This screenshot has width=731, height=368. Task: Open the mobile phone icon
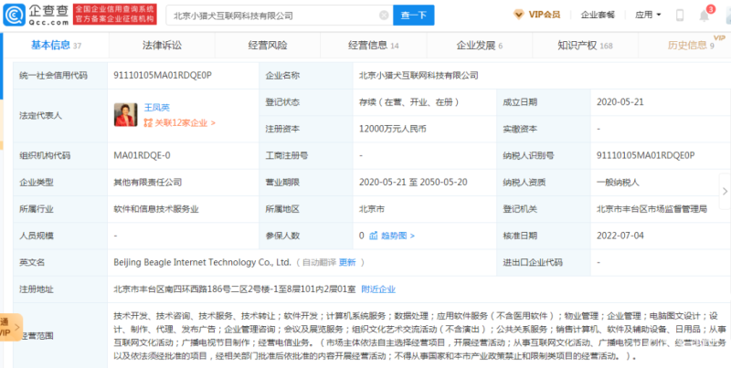point(680,15)
